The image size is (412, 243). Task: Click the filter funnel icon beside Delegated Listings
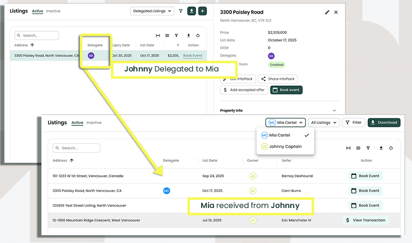(181, 11)
